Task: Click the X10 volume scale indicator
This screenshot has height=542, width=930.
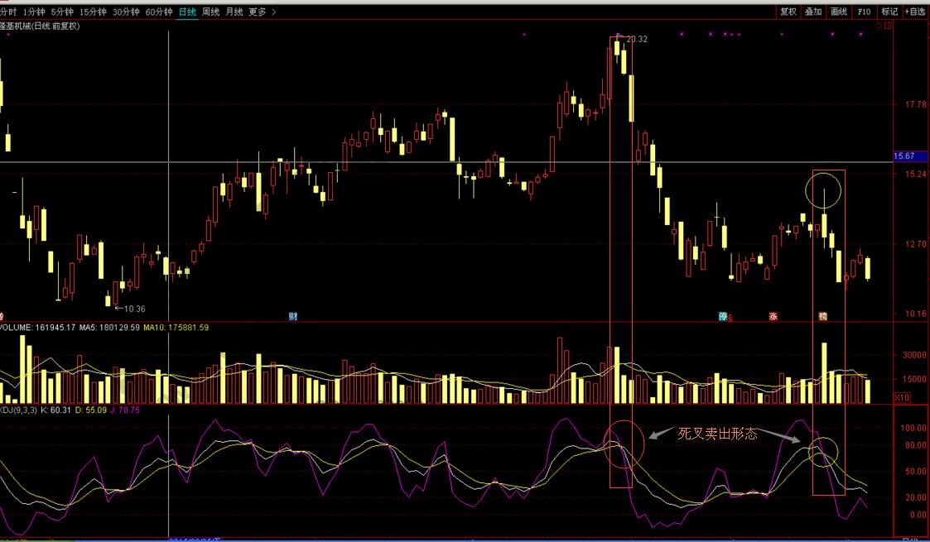Action: [902, 397]
